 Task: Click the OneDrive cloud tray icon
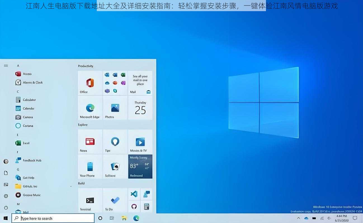306,218
